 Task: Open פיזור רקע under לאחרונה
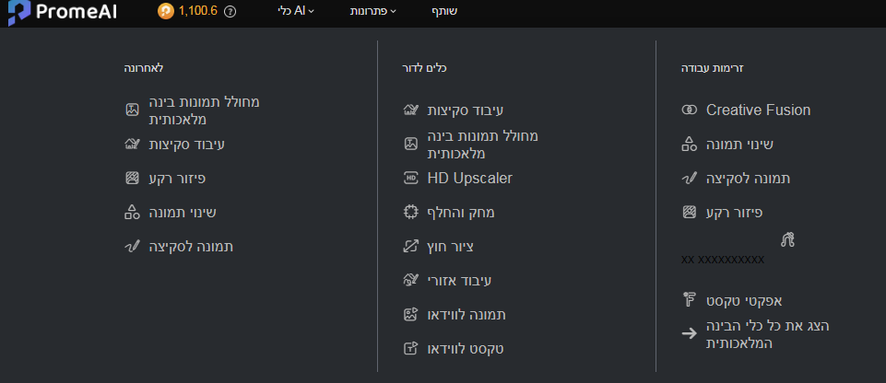click(177, 178)
